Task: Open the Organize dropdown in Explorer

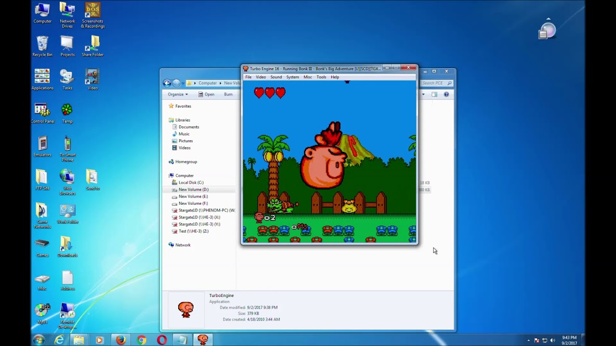Action: [x=178, y=94]
